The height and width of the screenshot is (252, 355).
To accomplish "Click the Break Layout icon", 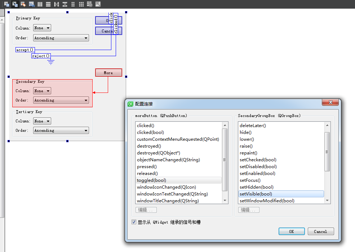I will [x=90, y=4].
